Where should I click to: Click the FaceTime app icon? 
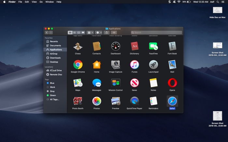point(153,46)
